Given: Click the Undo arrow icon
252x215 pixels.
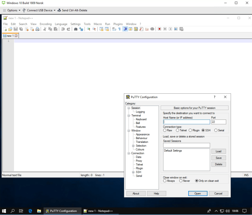Looking at the screenshot, I should (63, 29).
